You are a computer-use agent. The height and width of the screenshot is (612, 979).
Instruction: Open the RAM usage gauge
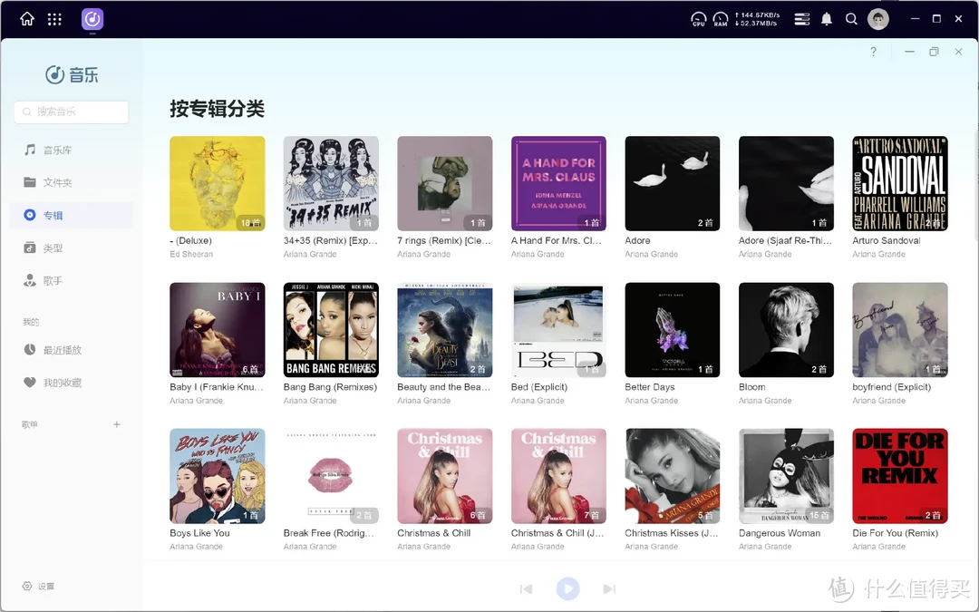click(x=720, y=19)
